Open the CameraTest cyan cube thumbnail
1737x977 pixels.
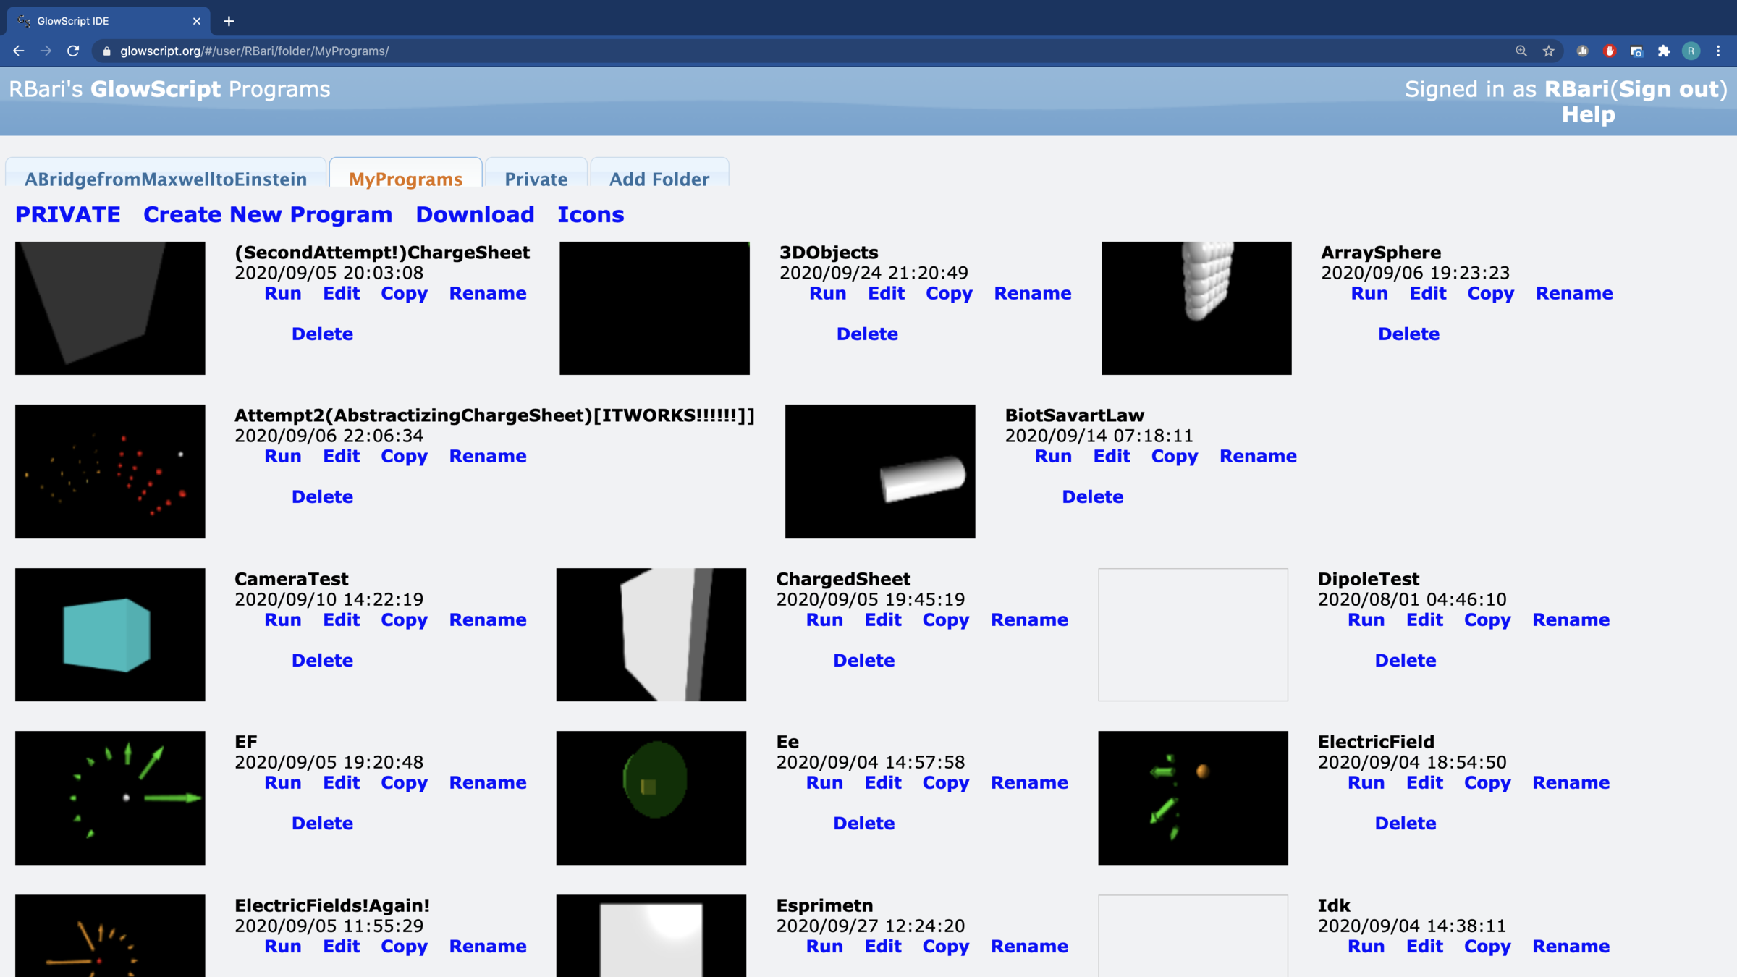pos(110,634)
